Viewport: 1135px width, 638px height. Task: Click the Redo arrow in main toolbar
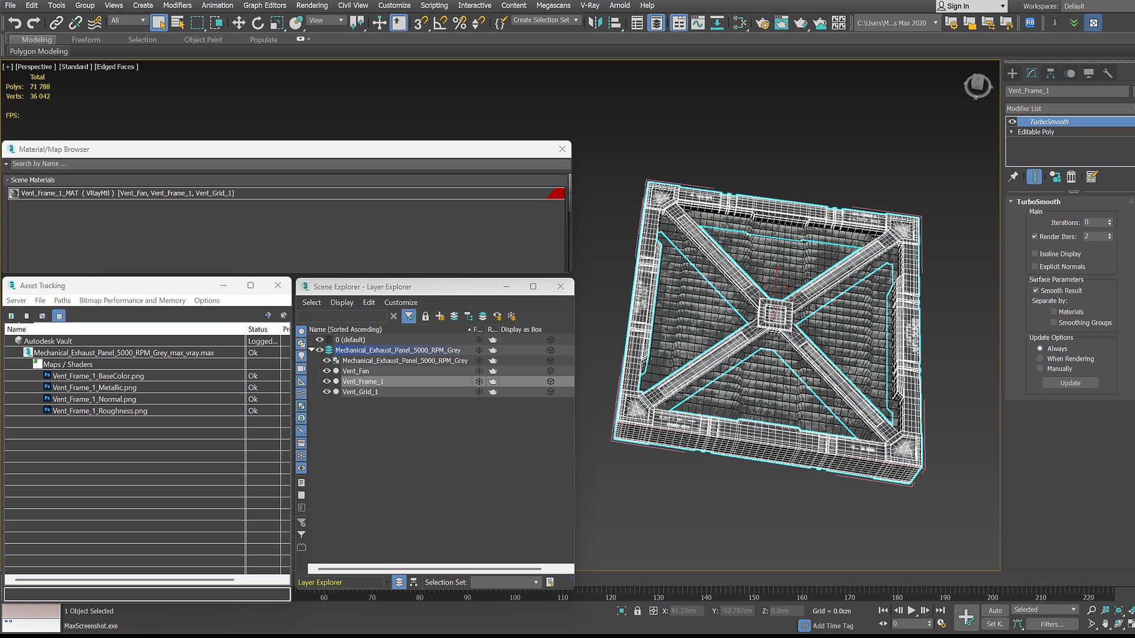pyautogui.click(x=34, y=23)
